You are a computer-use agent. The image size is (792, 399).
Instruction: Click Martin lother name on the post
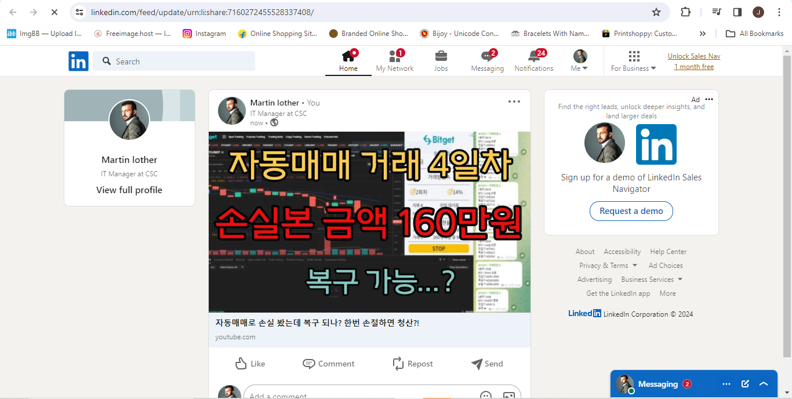(x=275, y=103)
